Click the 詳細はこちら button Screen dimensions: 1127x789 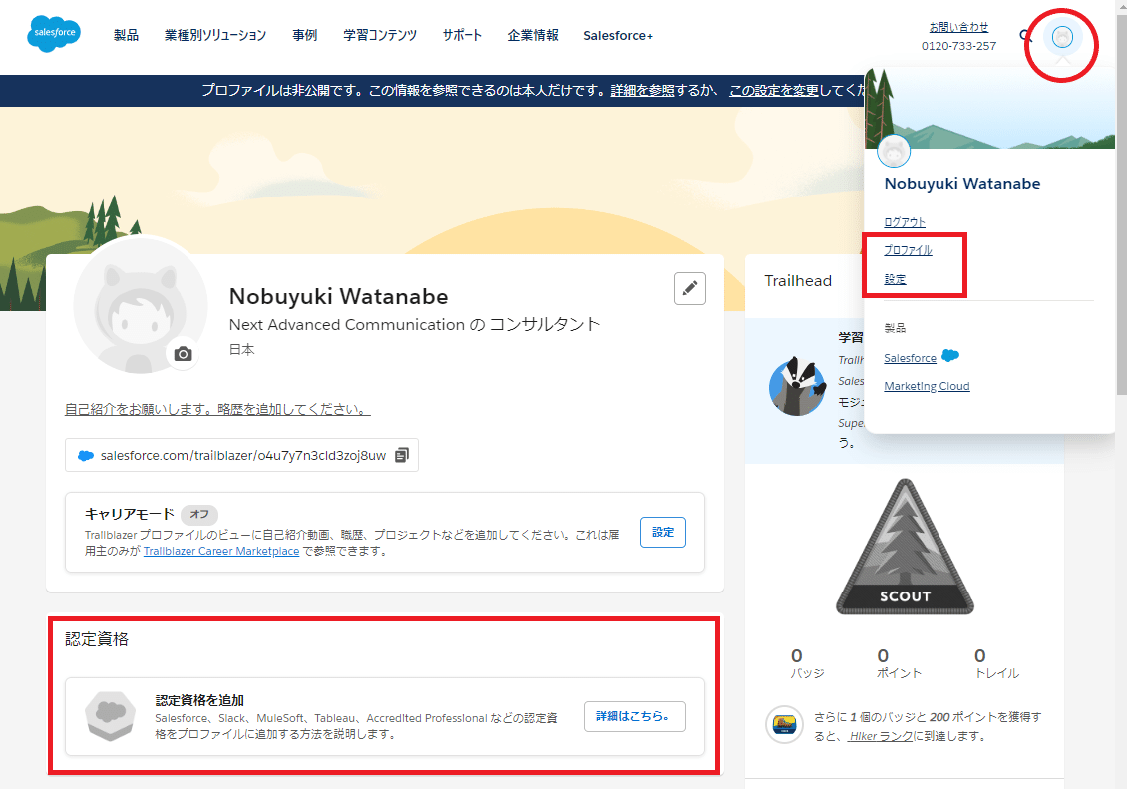click(x=634, y=716)
